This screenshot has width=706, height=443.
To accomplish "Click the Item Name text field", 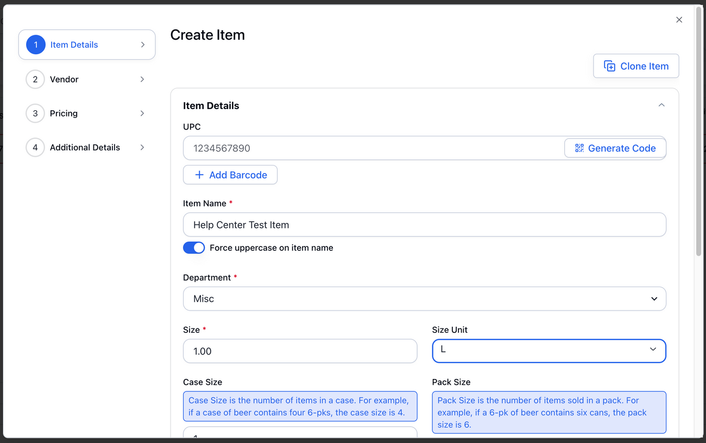I will pyautogui.click(x=424, y=225).
